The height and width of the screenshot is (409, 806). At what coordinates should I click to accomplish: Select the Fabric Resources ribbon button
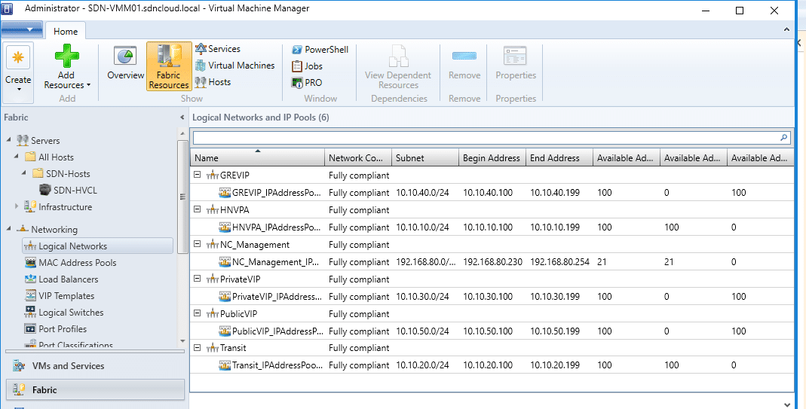[x=169, y=66]
